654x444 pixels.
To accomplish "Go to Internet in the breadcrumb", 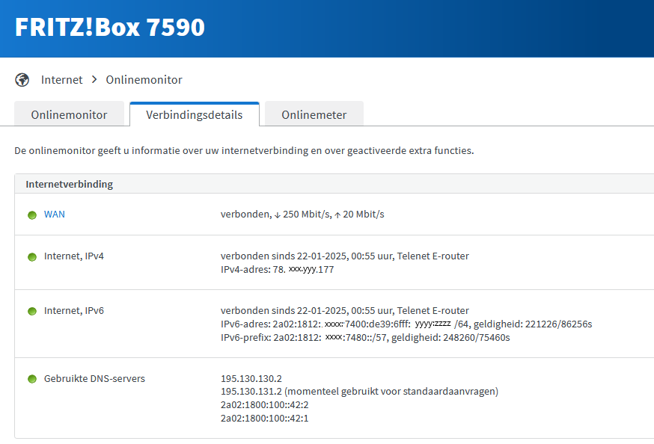I will tap(61, 80).
